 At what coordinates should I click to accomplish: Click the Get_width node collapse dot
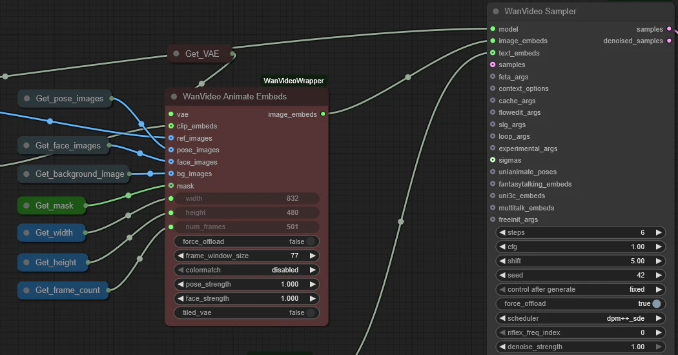(26, 232)
